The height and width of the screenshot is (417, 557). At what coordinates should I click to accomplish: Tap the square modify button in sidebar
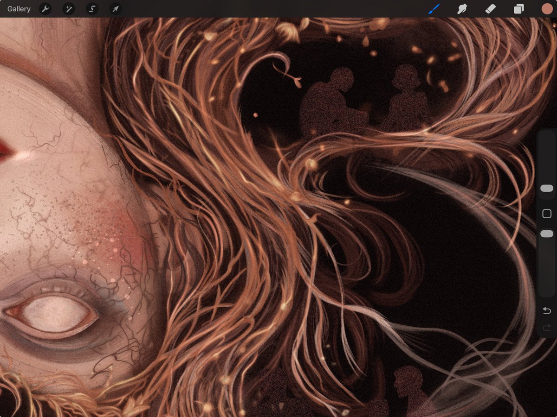tap(547, 214)
